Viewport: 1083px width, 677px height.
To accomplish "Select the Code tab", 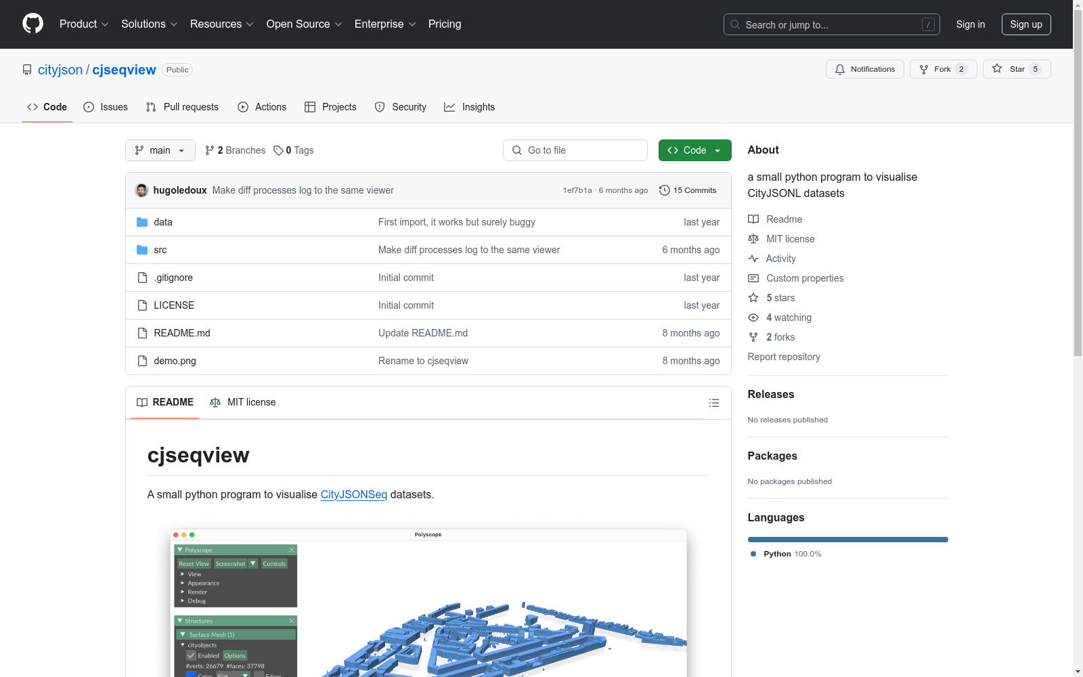I will pyautogui.click(x=47, y=107).
